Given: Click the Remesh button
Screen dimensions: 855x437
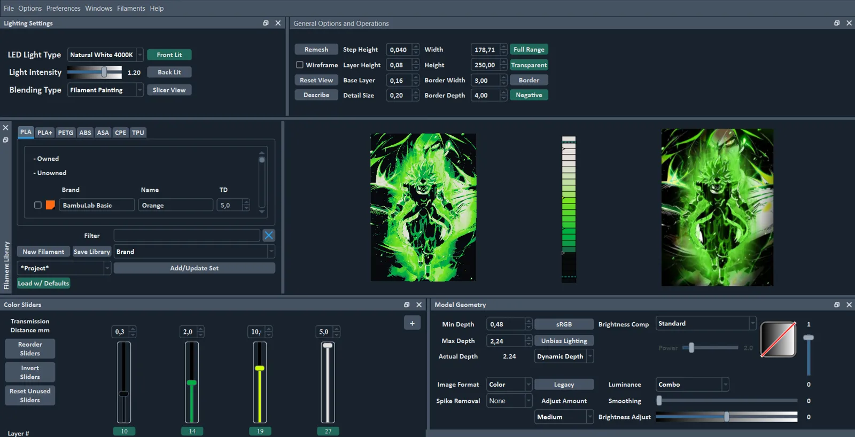Looking at the screenshot, I should (x=316, y=49).
